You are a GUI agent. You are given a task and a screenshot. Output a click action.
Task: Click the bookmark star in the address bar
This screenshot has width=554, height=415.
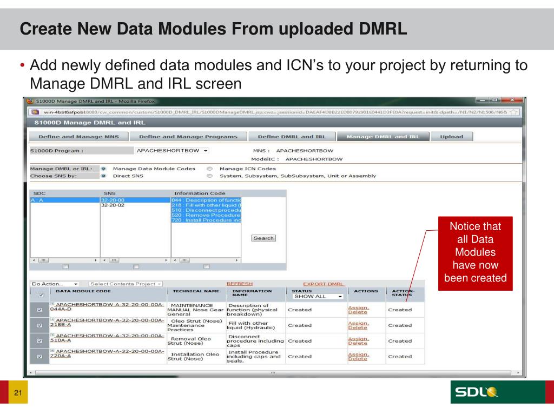513,112
